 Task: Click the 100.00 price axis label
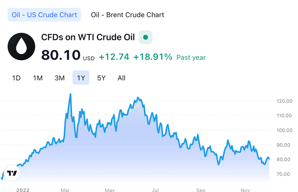(x=284, y=130)
